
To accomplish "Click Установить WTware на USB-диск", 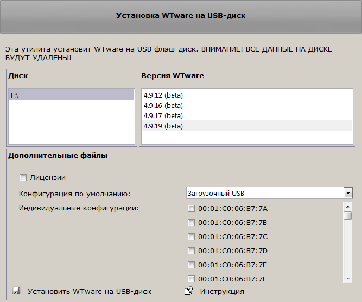I will point(90,291).
